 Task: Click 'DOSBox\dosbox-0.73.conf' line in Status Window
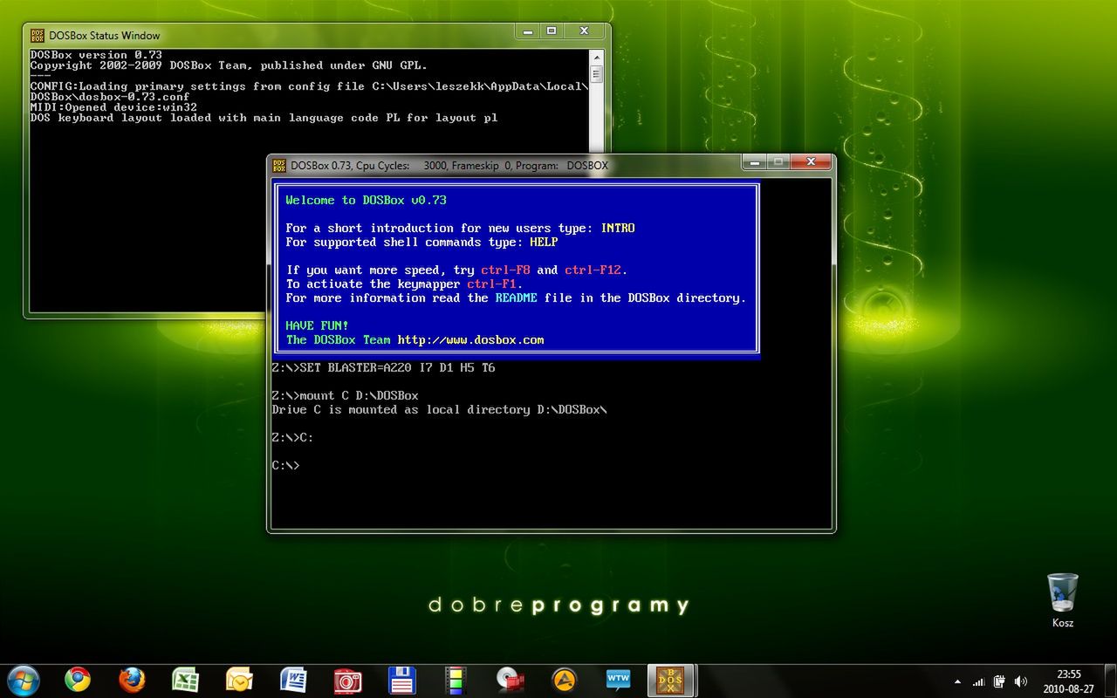[x=110, y=97]
